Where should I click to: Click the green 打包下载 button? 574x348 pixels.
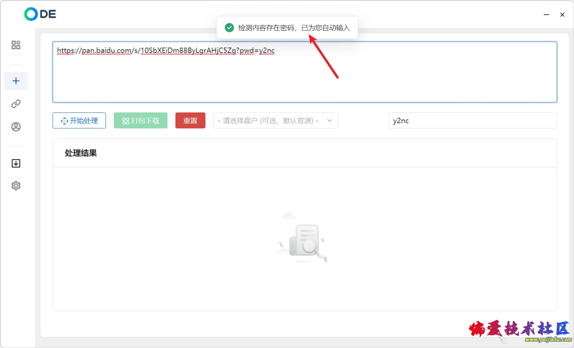click(x=141, y=121)
